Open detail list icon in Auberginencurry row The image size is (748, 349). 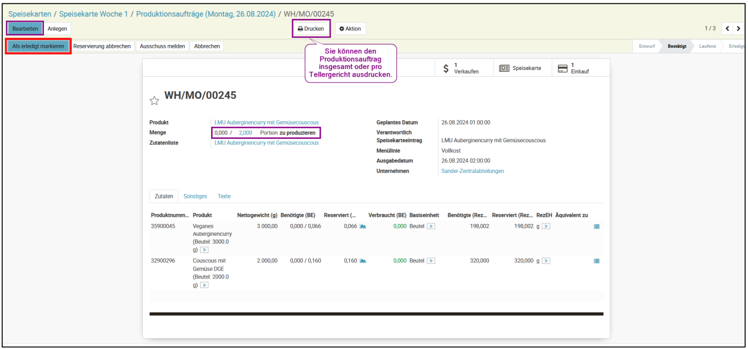click(596, 227)
